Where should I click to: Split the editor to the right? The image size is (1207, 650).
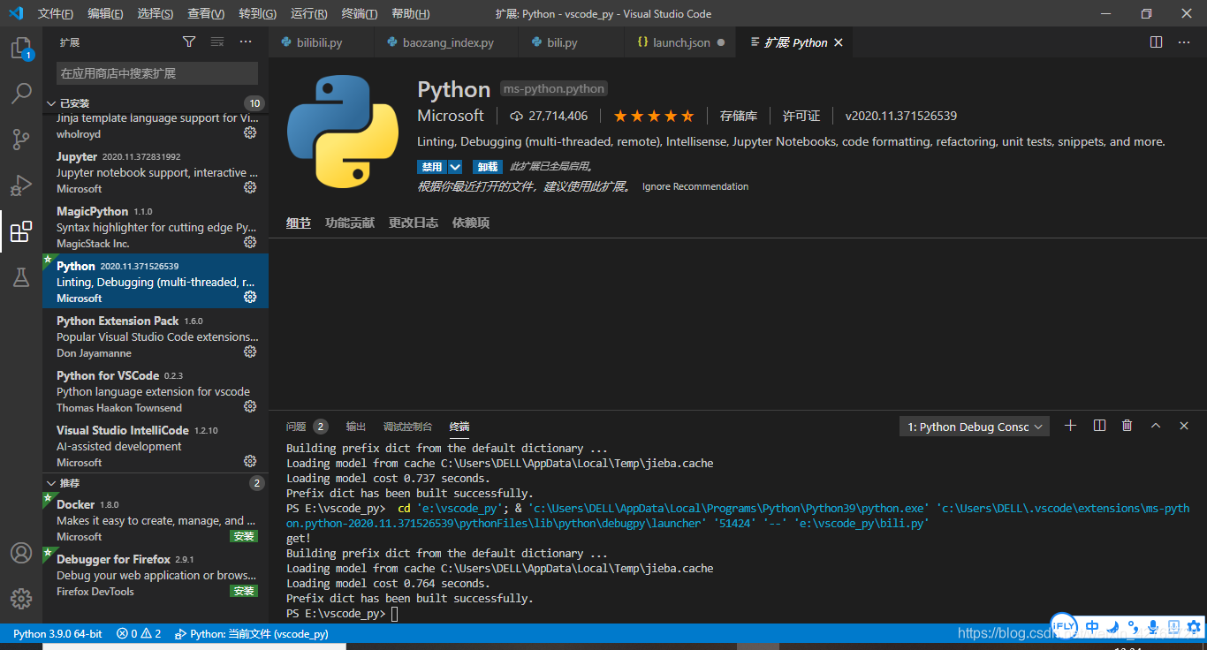coord(1156,42)
